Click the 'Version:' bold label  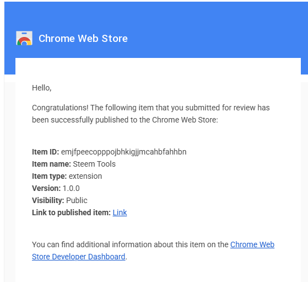(46, 188)
